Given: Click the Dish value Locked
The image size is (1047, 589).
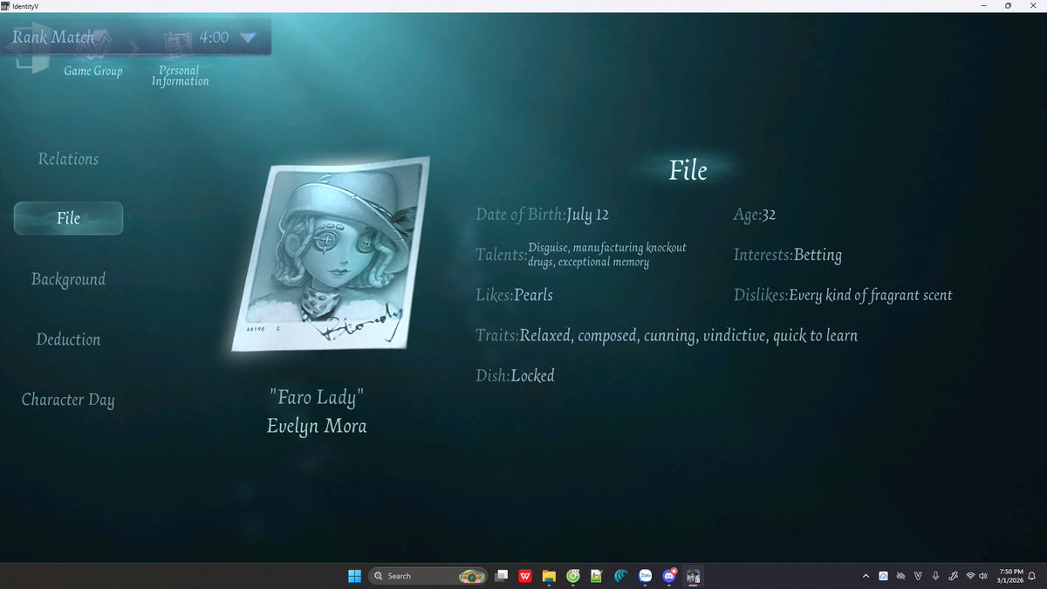Looking at the screenshot, I should click(x=532, y=376).
